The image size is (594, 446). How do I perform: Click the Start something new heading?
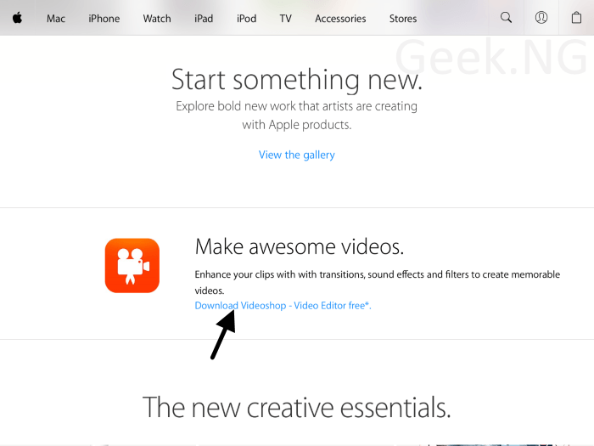tap(297, 79)
